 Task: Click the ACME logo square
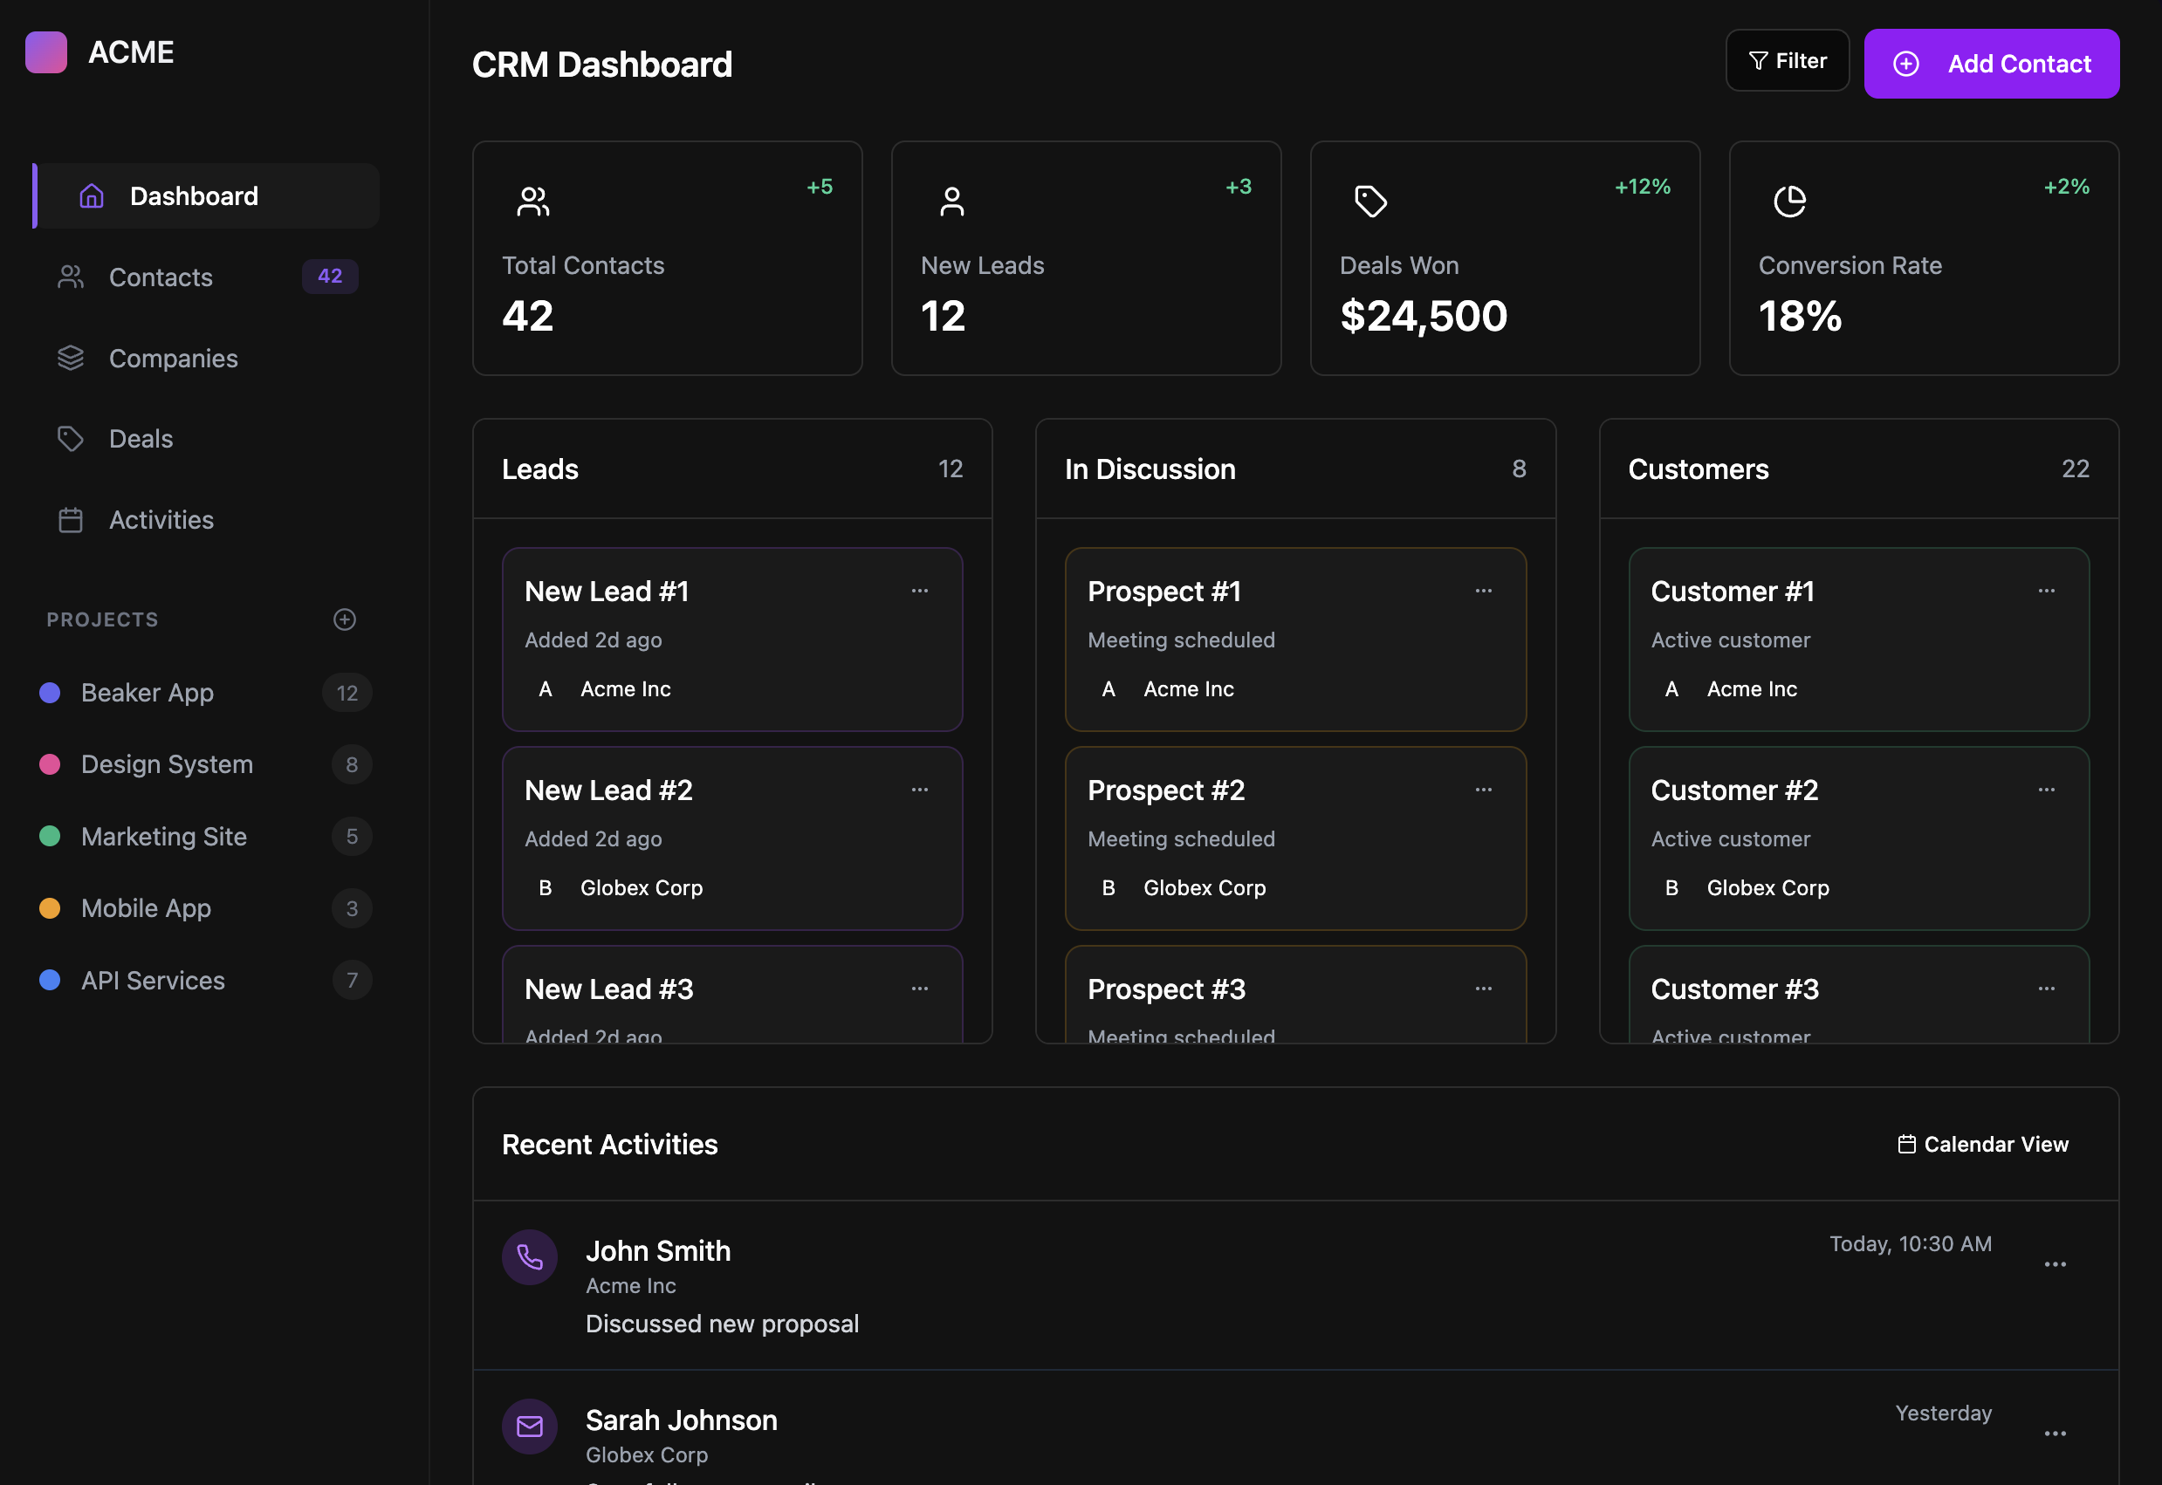45,52
